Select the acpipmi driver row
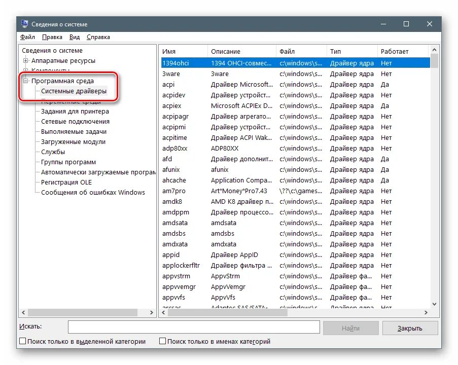 point(295,127)
